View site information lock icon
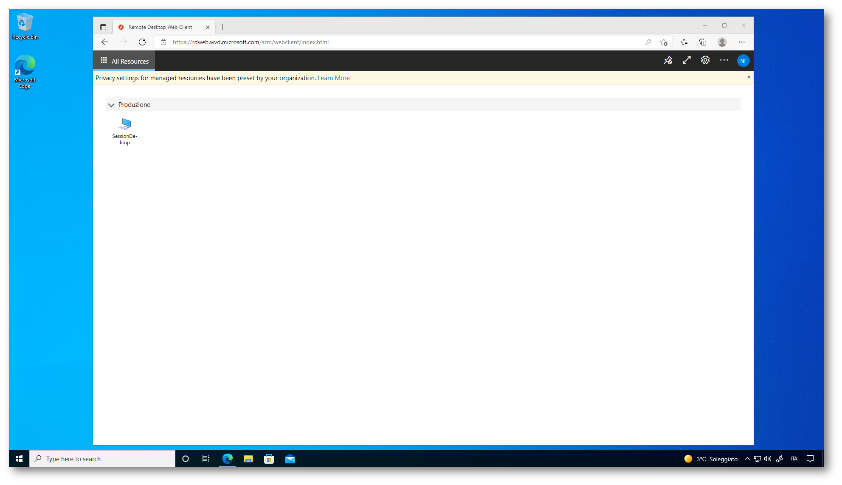 coord(163,42)
